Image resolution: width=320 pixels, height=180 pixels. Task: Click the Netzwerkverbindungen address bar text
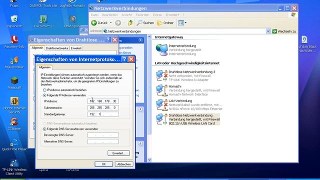click(124, 31)
